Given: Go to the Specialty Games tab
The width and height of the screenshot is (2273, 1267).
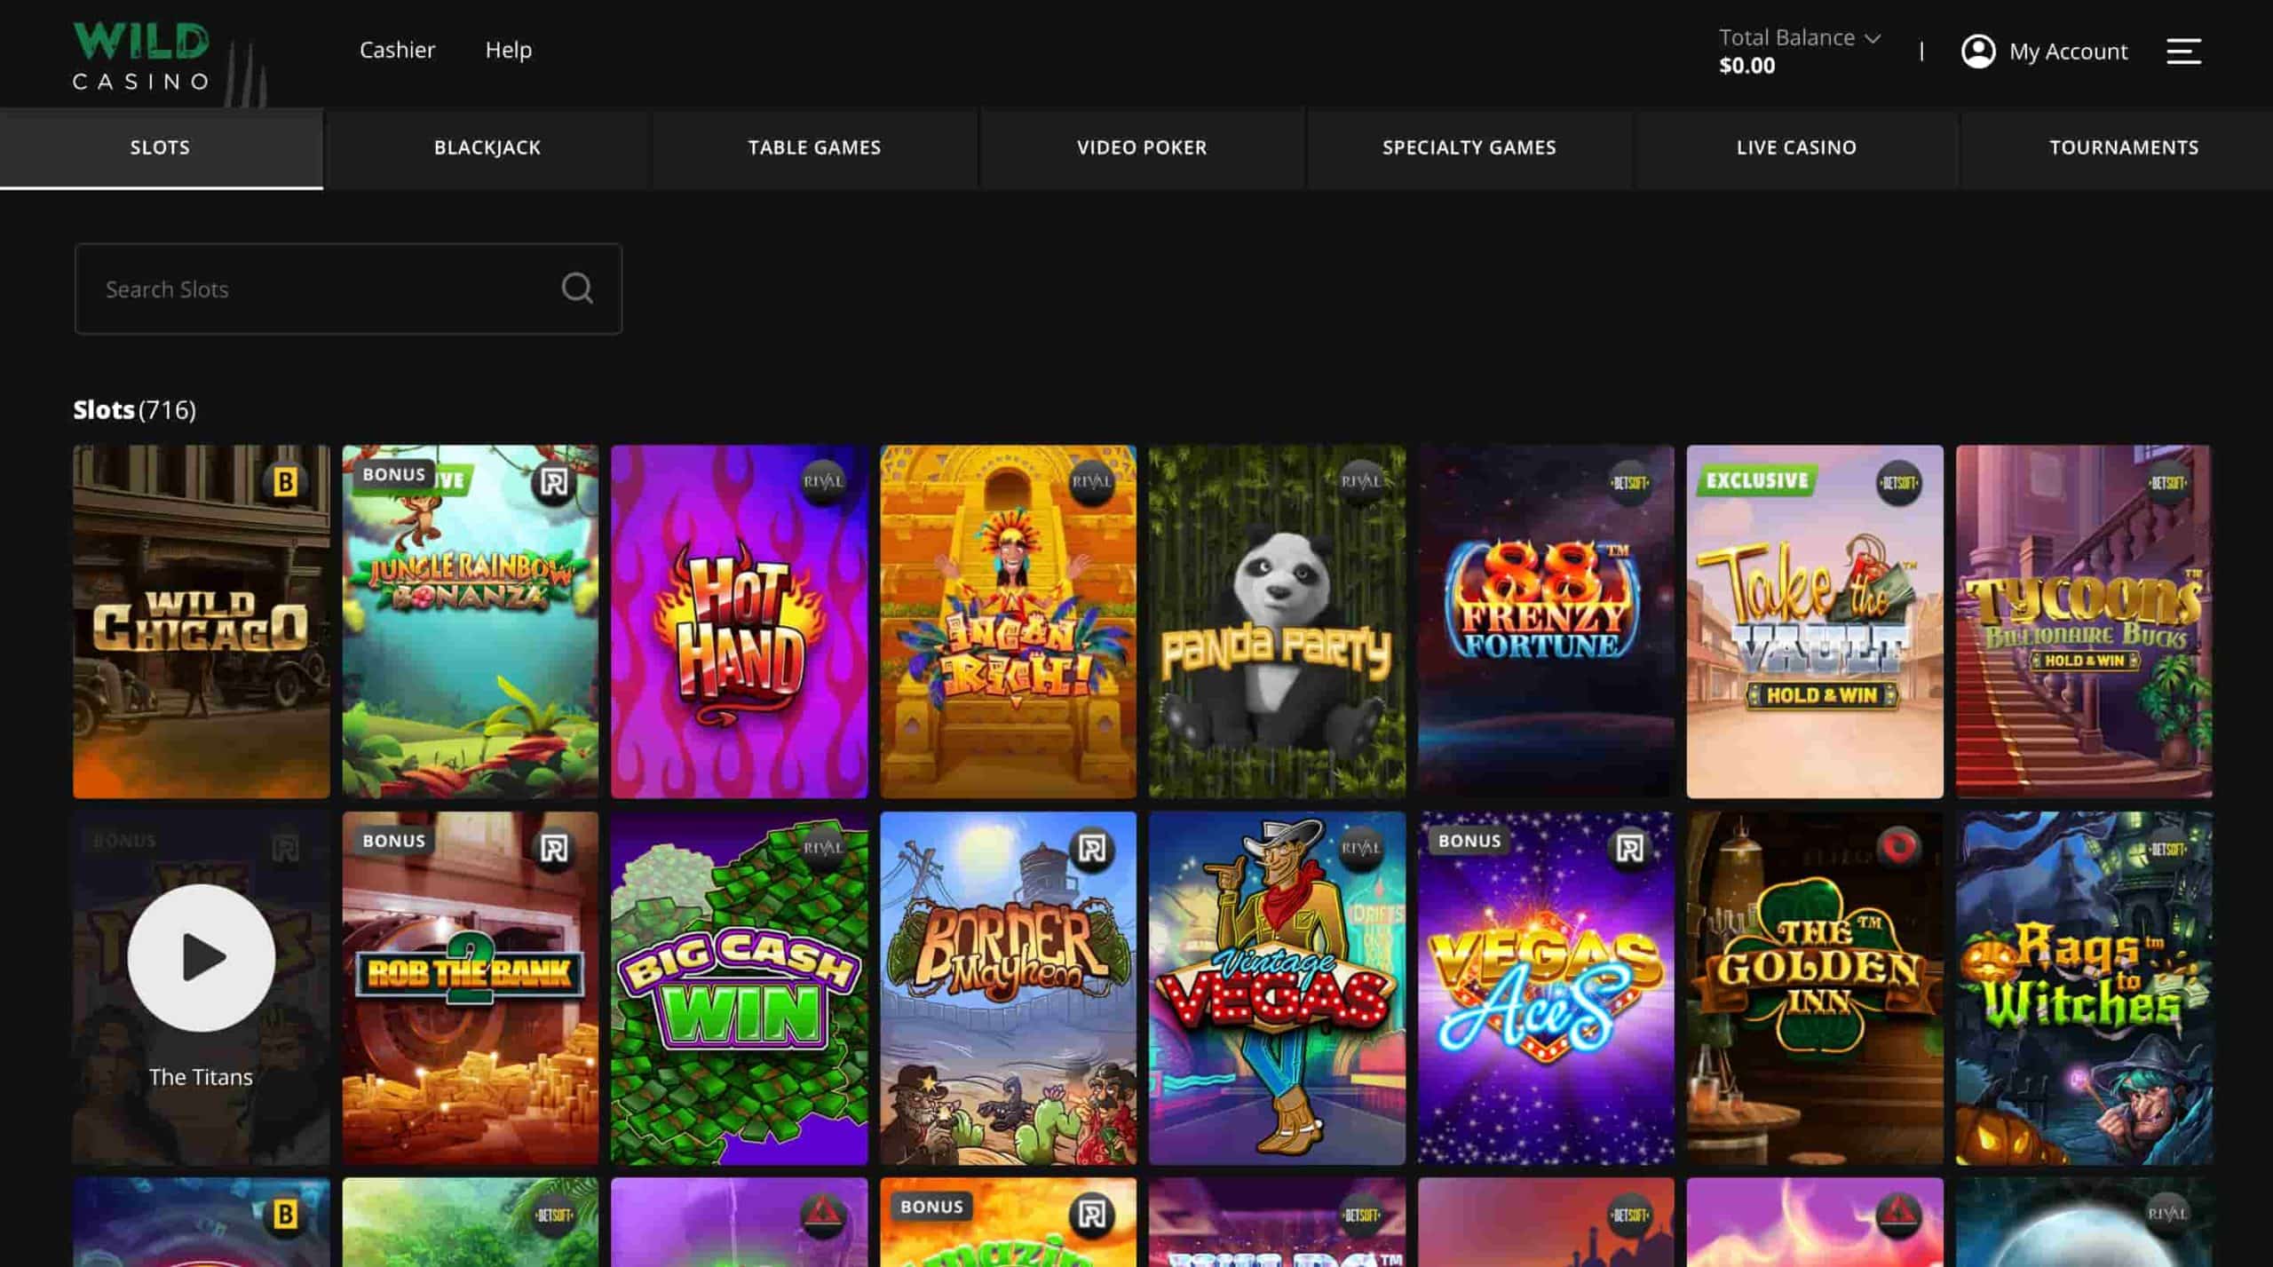Looking at the screenshot, I should (1469, 147).
